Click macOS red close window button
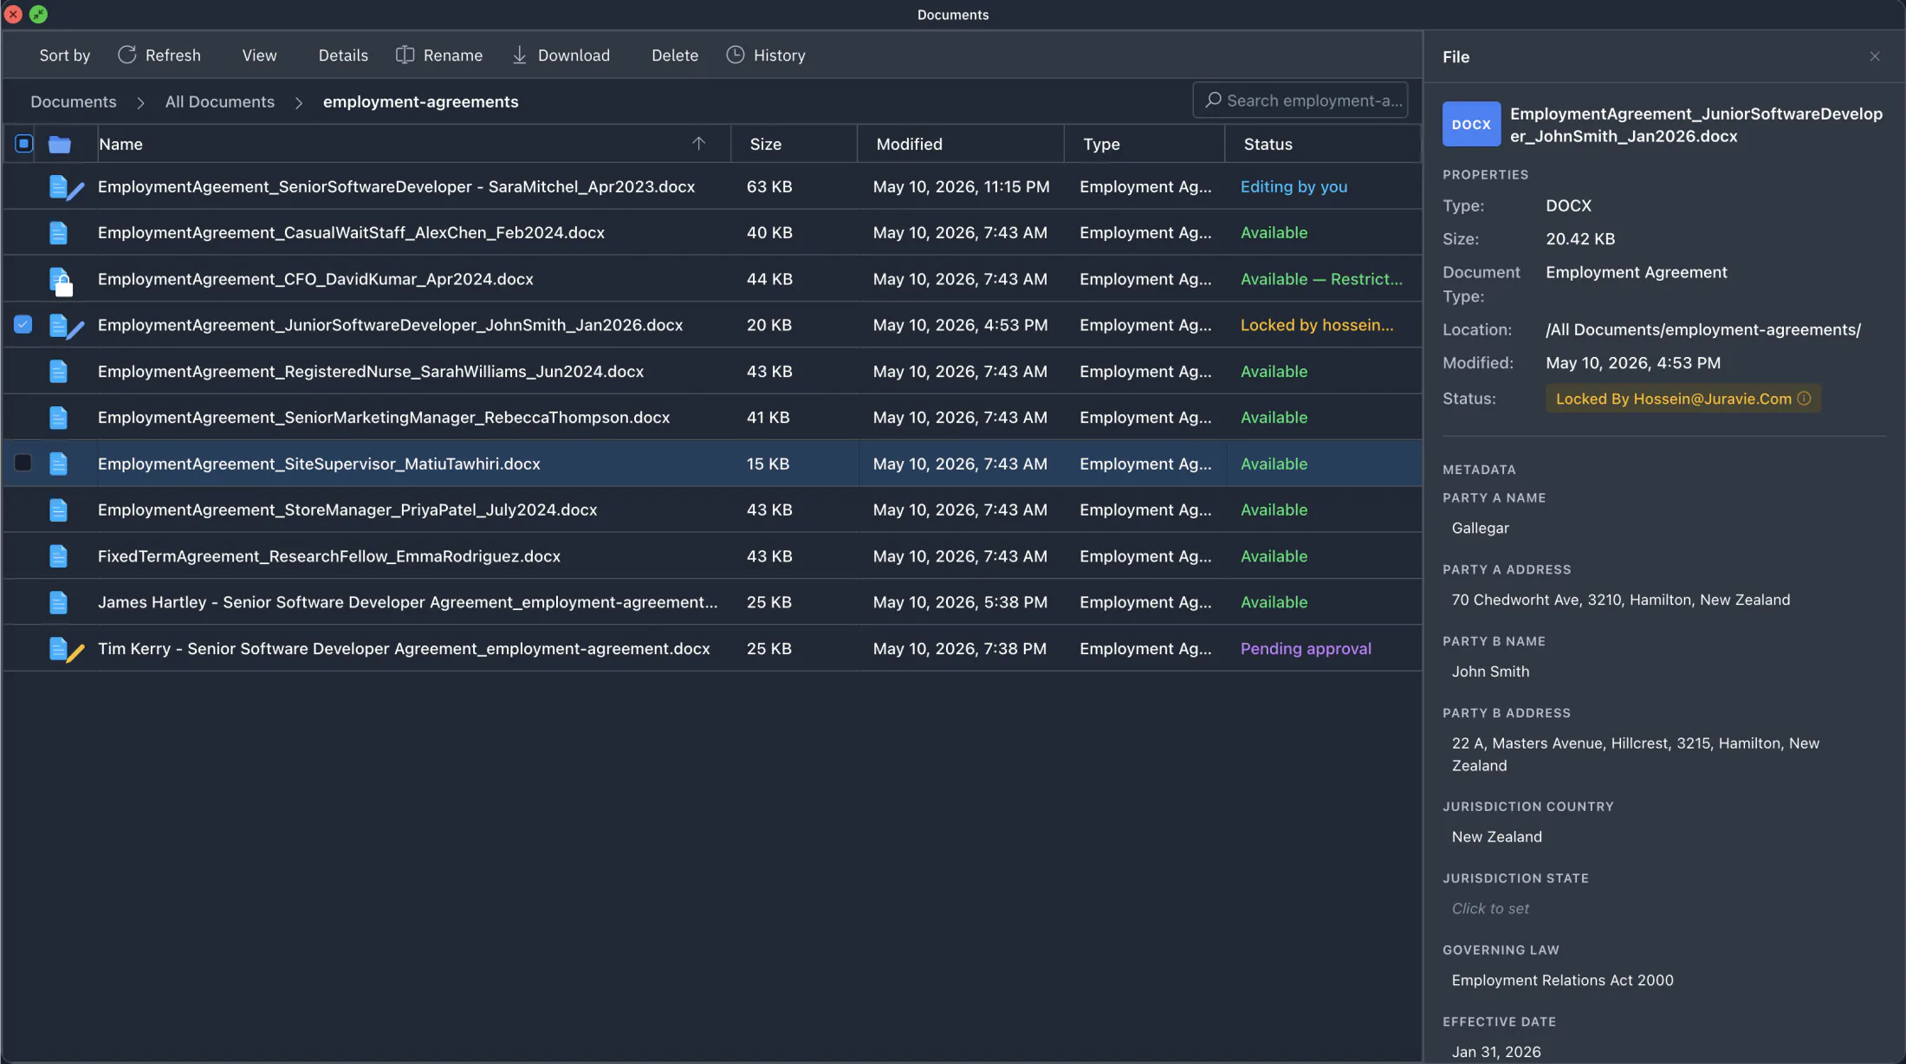1906x1064 pixels. coord(13,14)
